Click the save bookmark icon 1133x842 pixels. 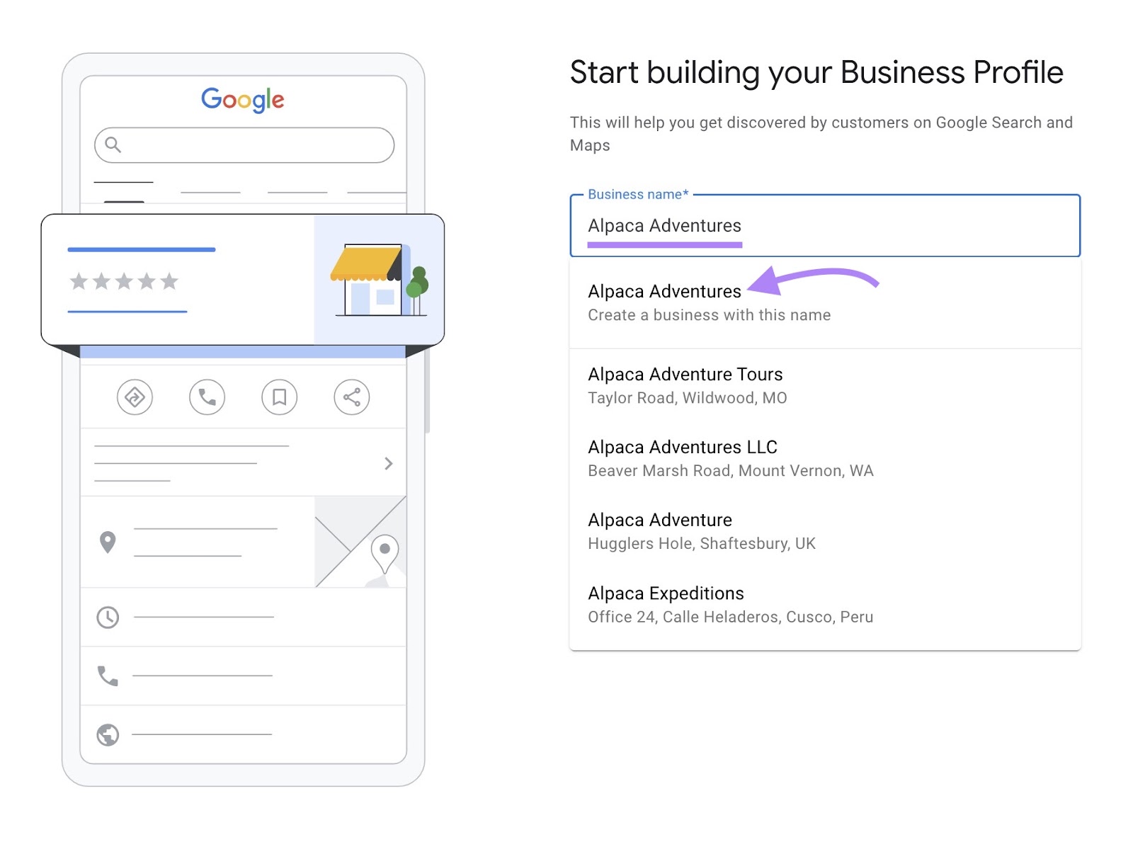click(x=279, y=397)
